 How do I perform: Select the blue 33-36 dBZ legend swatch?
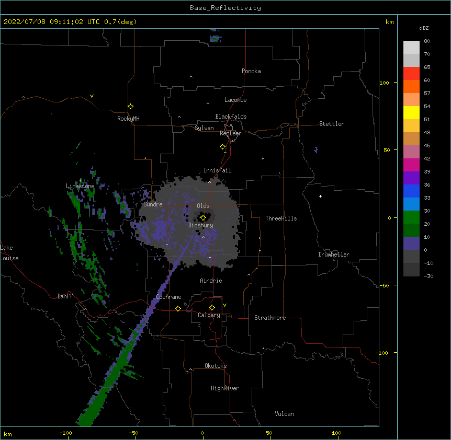coord(411,191)
